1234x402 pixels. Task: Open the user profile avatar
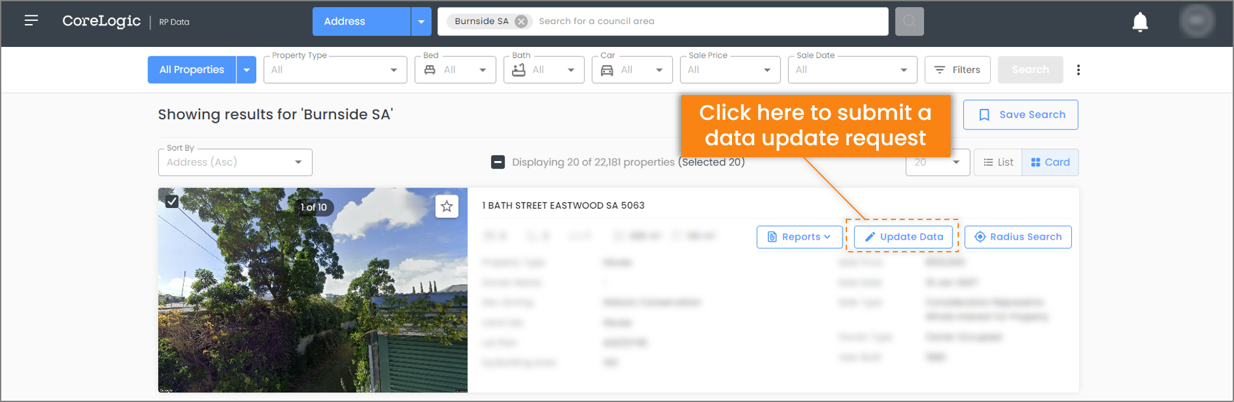pyautogui.click(x=1197, y=21)
